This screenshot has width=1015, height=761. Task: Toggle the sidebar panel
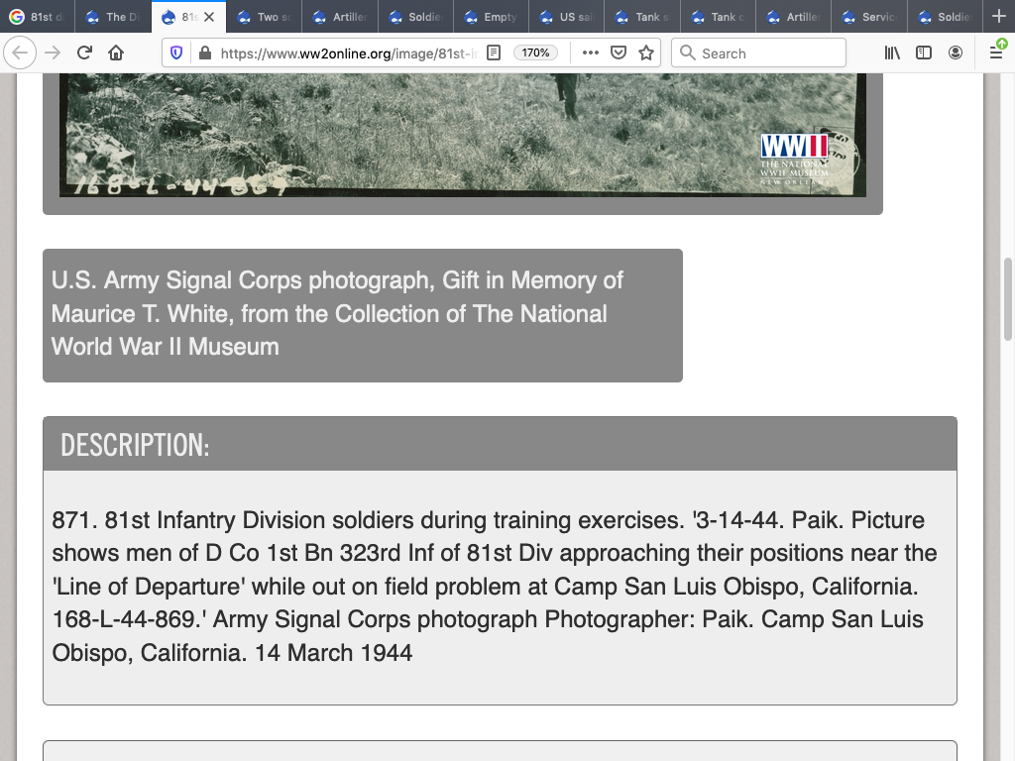pos(924,53)
